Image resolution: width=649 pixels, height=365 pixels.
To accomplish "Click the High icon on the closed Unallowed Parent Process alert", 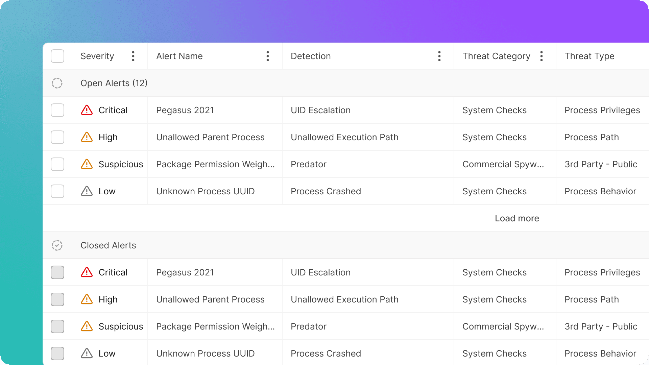I will click(87, 299).
